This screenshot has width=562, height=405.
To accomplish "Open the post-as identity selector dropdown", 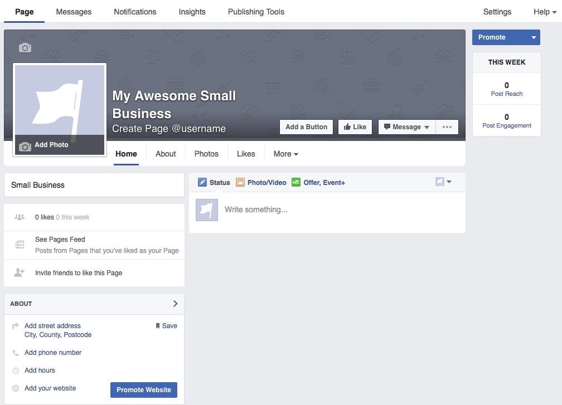I will pos(443,182).
